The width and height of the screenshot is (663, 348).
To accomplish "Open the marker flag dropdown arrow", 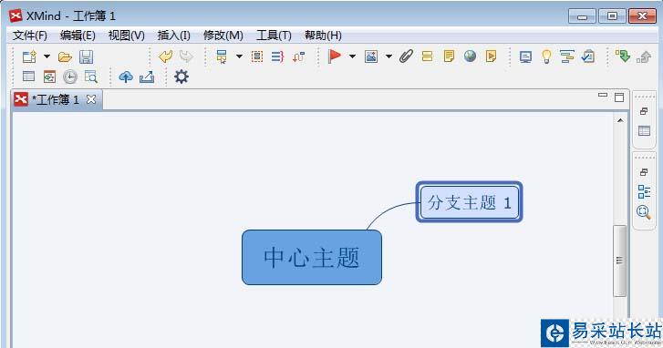I will pos(352,56).
